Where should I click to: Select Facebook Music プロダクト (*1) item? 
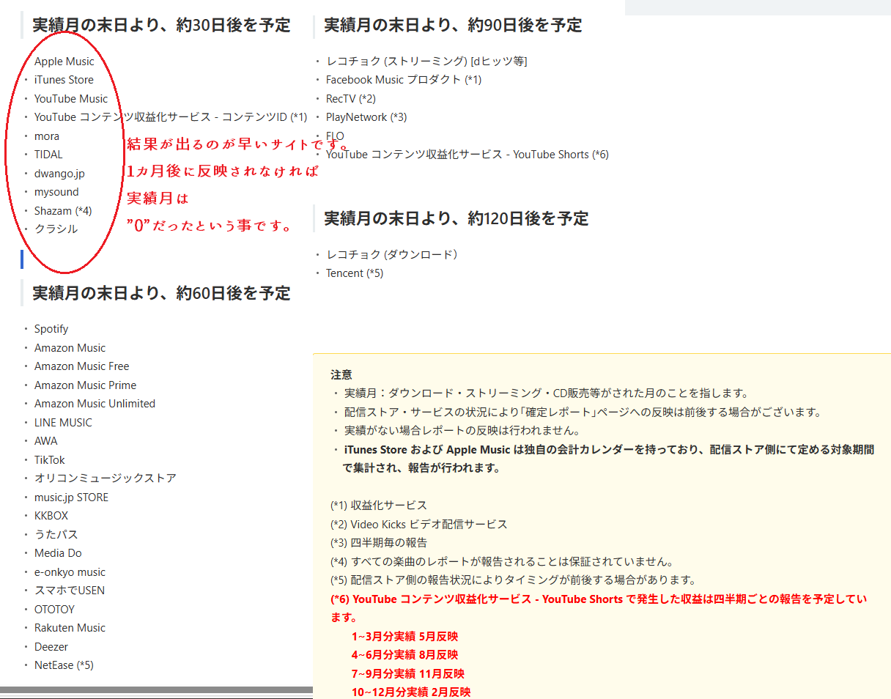tap(404, 80)
